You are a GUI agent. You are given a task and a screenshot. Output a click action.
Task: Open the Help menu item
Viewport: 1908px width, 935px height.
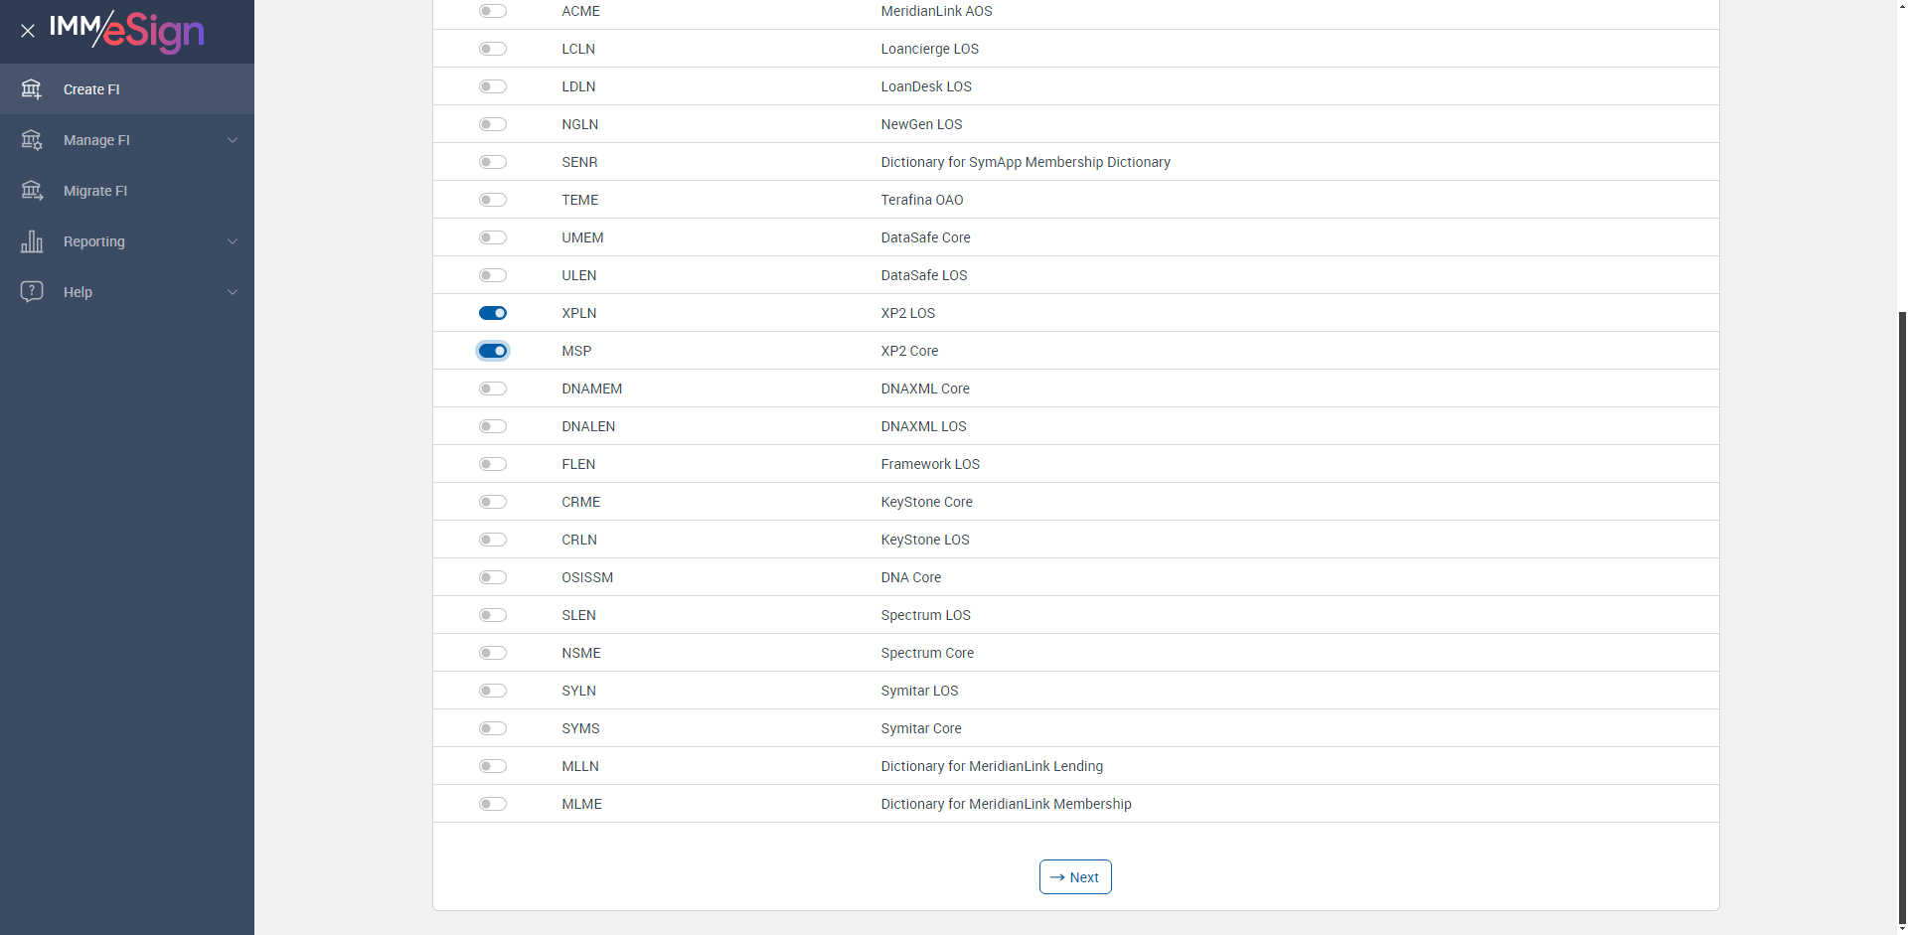tap(127, 292)
